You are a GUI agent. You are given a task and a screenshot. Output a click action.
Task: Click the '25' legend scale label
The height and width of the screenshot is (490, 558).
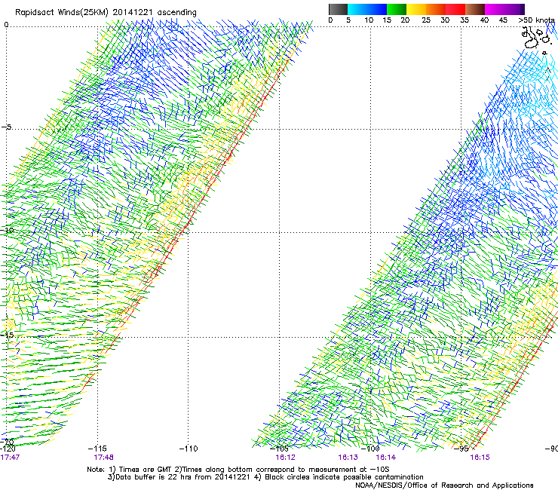point(426,20)
